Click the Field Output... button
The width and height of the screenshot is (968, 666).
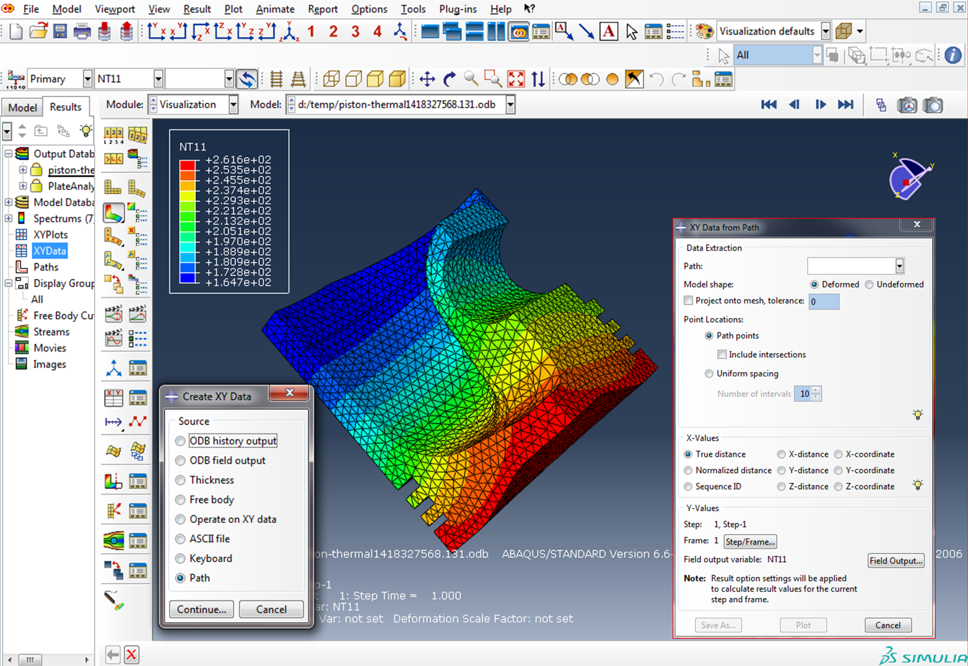coord(896,561)
